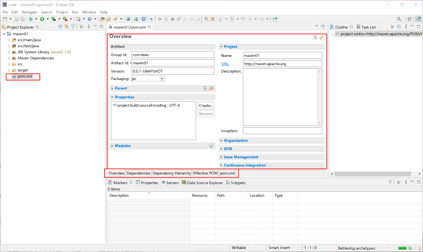Collapse the Properties section
The image size is (423, 252).
112,97
